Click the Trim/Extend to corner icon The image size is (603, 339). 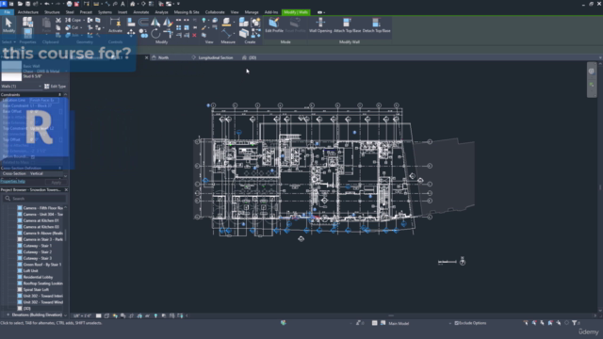(x=168, y=34)
